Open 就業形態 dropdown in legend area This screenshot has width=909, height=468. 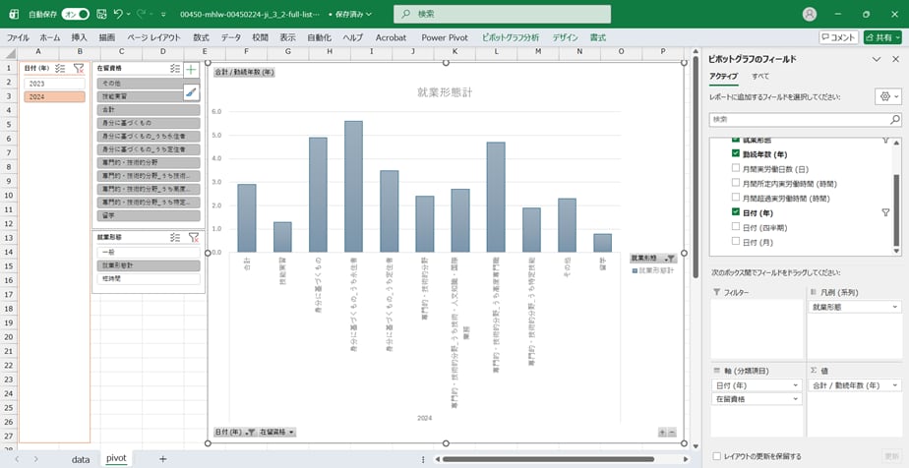click(x=894, y=308)
